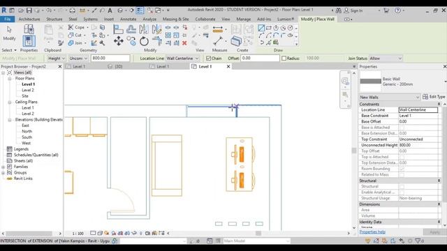
Task: Select the Align tool
Action: pos(118,29)
